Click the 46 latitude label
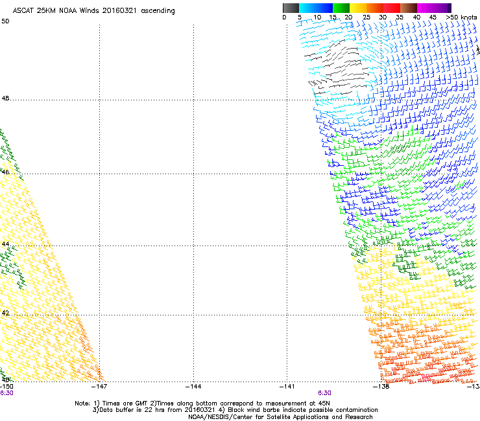 pyautogui.click(x=5, y=172)
